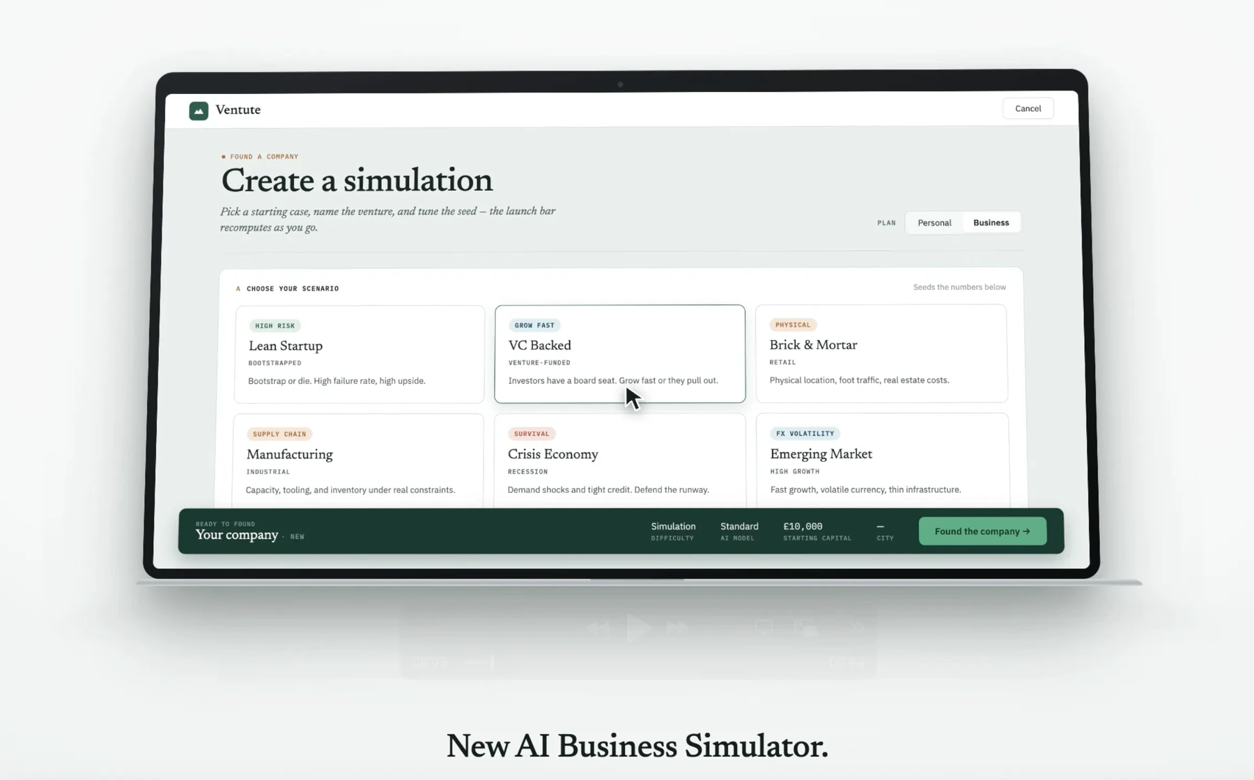The image size is (1254, 780).
Task: Choose the Emerging Market scenario card
Action: coord(882,460)
